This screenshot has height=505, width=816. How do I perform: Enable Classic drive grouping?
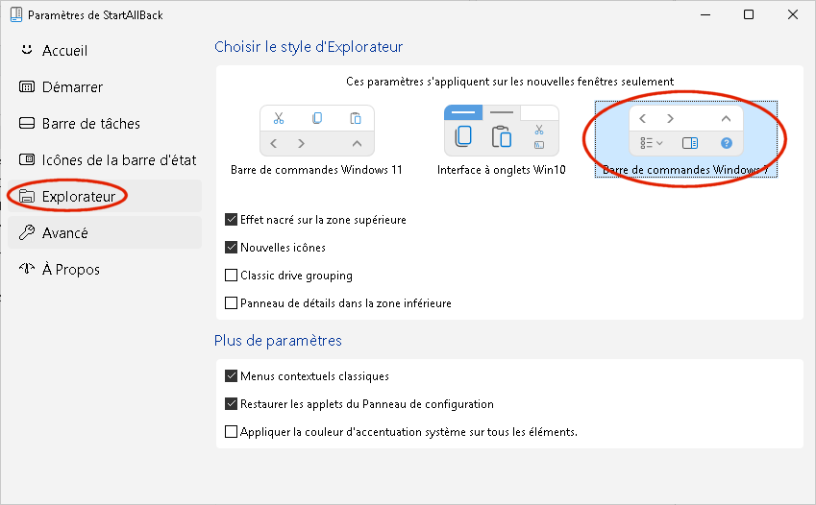coord(231,276)
